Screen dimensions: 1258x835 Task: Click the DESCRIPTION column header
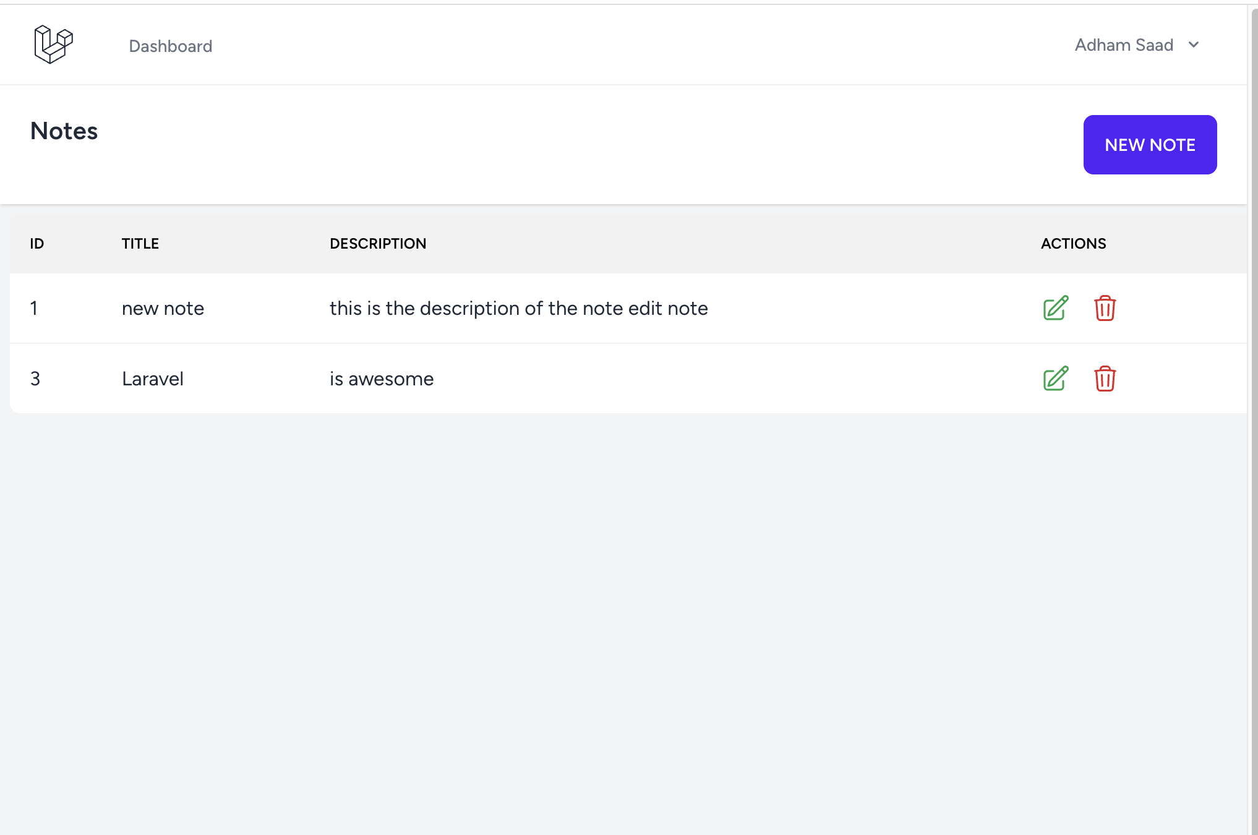(x=378, y=244)
